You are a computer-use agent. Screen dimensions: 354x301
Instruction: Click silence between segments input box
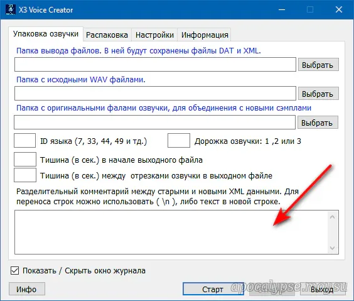(25, 175)
